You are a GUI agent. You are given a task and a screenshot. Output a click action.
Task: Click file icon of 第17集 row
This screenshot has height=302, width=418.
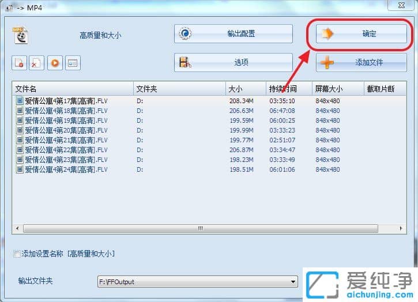(20, 101)
